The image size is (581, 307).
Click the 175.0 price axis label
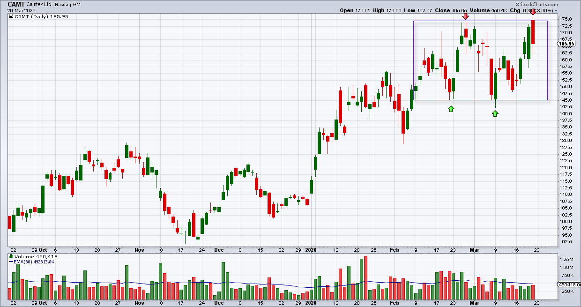tap(566, 19)
